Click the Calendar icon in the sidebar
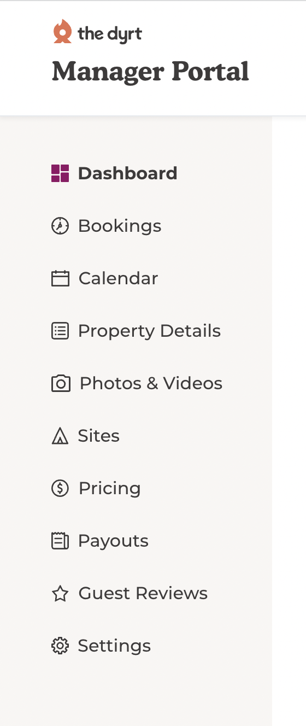The height and width of the screenshot is (726, 306). coord(60,278)
